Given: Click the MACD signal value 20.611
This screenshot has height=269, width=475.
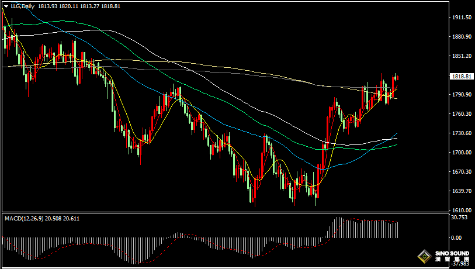Looking at the screenshot, I should [71, 218].
